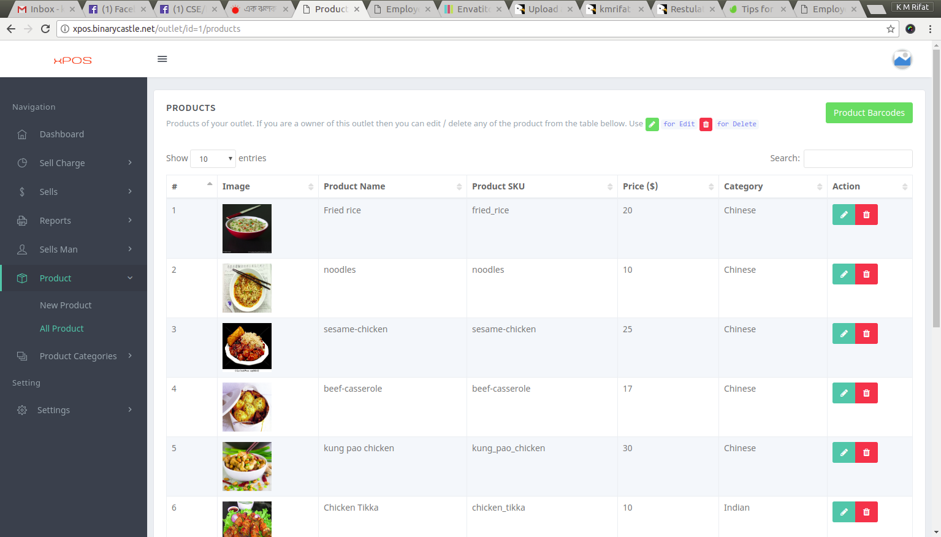The width and height of the screenshot is (941, 537).
Task: Open New Product in sidebar
Action: [66, 305]
